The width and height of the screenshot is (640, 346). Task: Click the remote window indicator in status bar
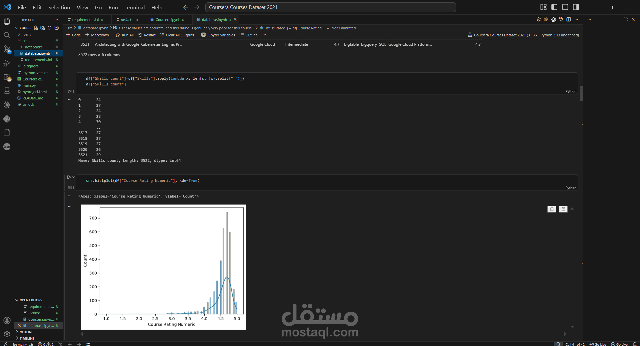pos(5,344)
